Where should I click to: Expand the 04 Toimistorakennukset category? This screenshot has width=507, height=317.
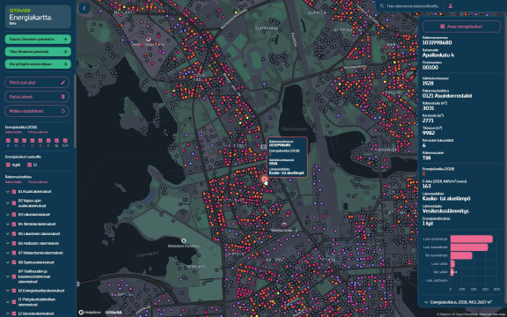tap(8, 224)
